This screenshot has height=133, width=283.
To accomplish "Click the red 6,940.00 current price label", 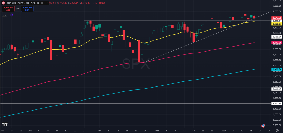I will [277, 18].
